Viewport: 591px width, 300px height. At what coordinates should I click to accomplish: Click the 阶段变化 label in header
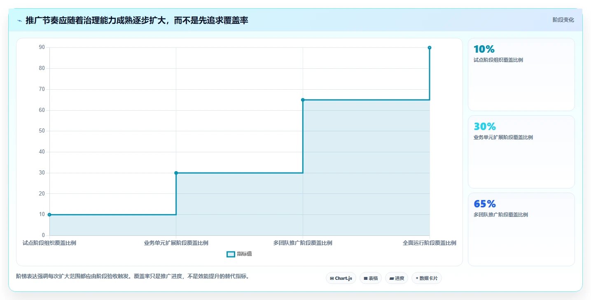click(563, 20)
